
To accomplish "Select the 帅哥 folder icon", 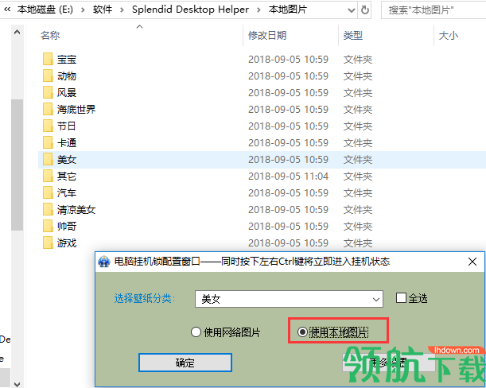I will 48,227.
